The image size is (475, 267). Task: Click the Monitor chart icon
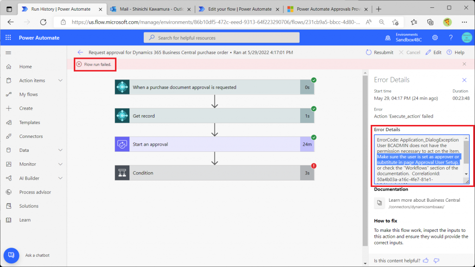point(9,164)
